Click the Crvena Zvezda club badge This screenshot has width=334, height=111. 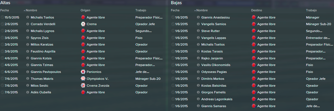83,86
